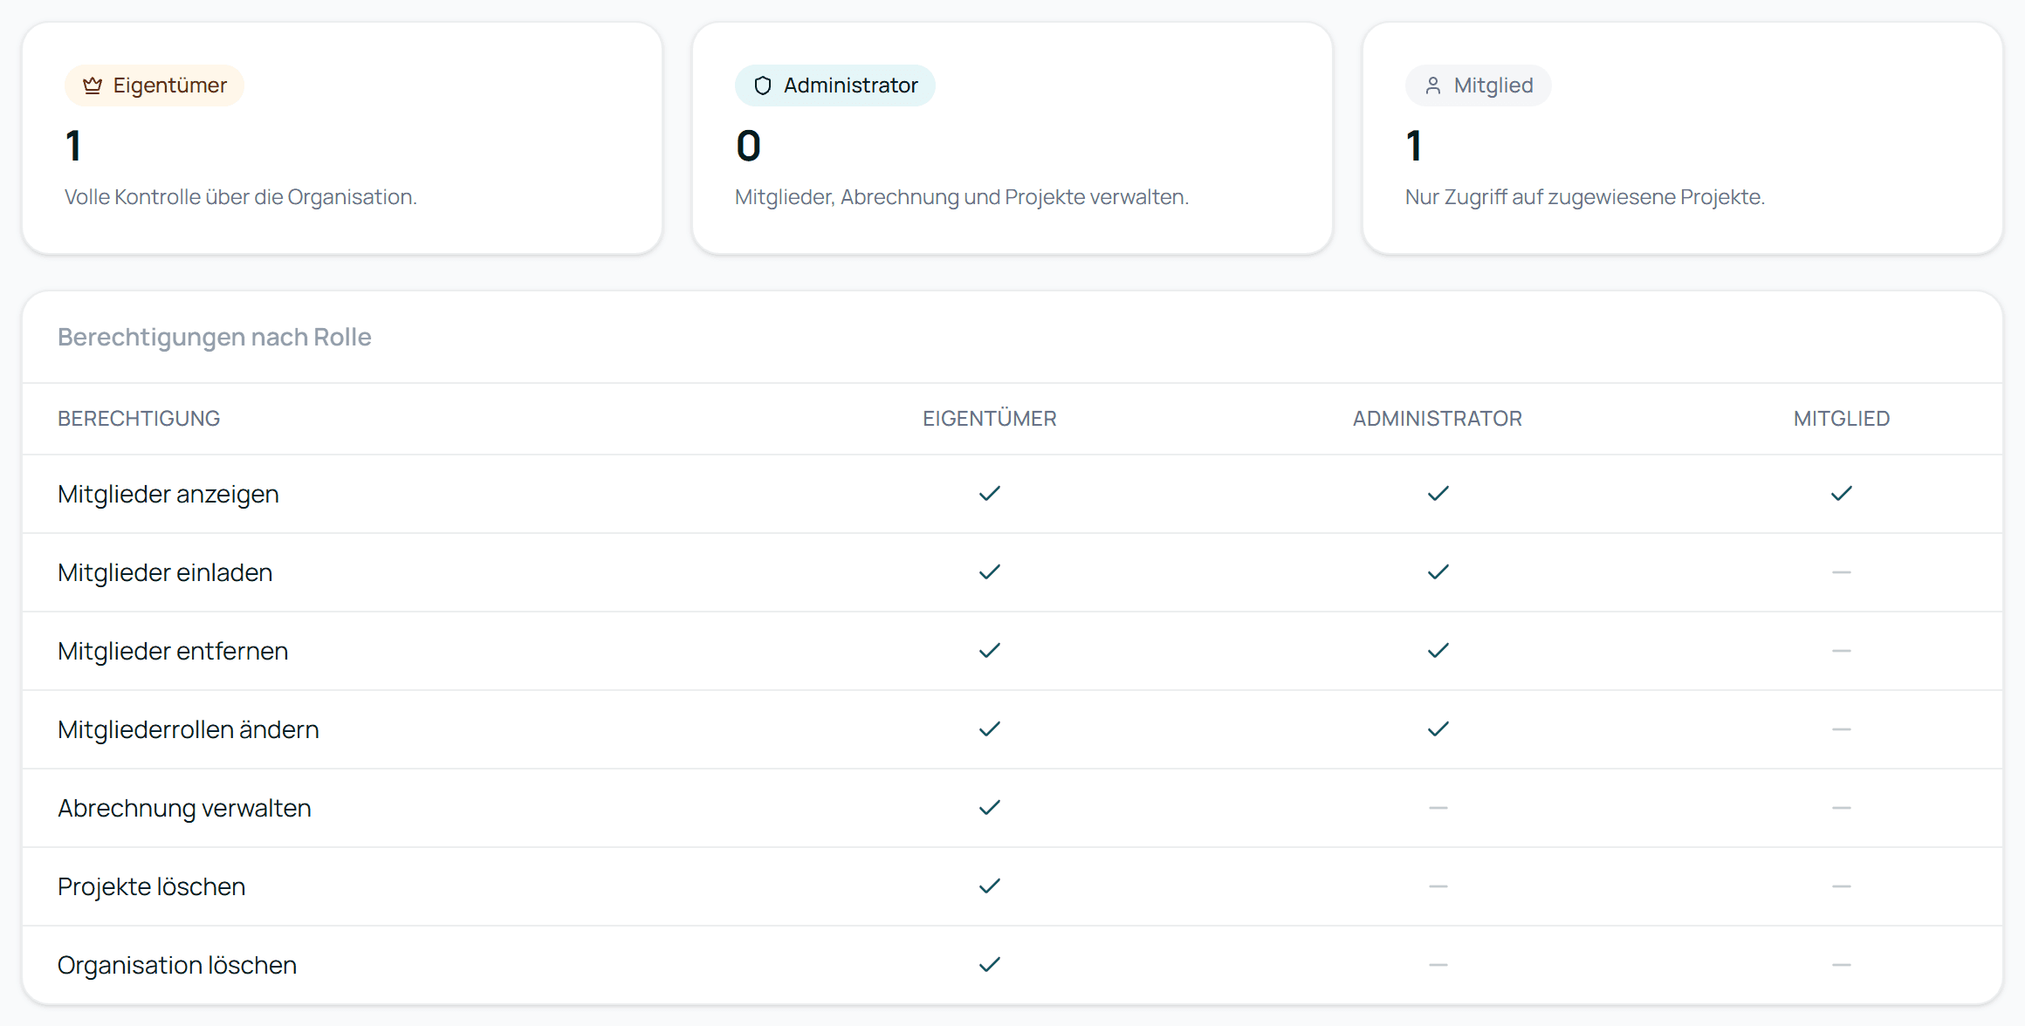The image size is (2025, 1026).
Task: Click the 'Mitglieder anzeigen' row label
Action: [x=168, y=495]
